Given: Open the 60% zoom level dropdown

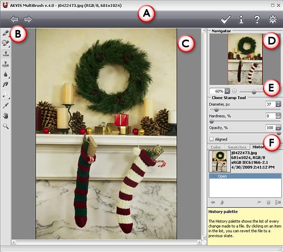Looking at the screenshot, I should click(227, 91).
